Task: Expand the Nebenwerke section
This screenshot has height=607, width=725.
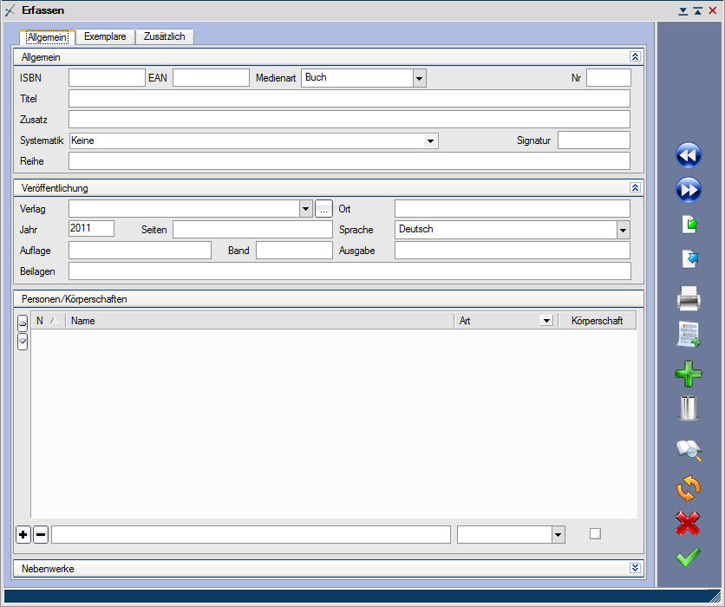Action: coord(635,568)
